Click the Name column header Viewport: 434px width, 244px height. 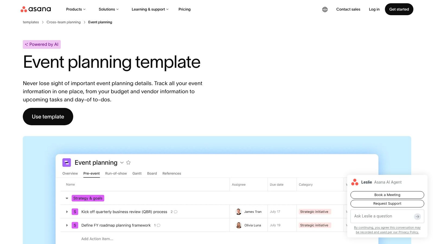tap(71, 185)
